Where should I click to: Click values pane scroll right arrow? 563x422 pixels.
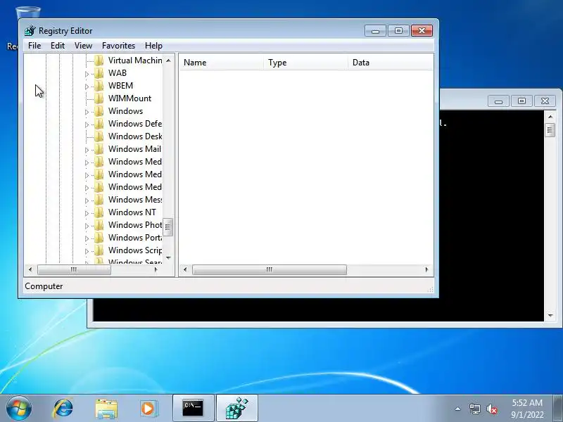pos(426,269)
